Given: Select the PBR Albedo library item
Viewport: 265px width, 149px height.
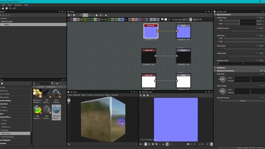Looking at the screenshot, I should tap(47, 96).
